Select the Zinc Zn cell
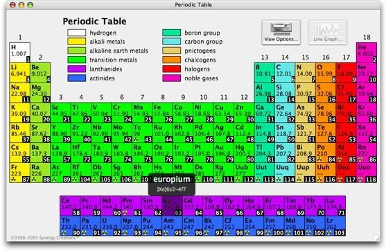This screenshot has width=386, height=251. click(x=244, y=113)
